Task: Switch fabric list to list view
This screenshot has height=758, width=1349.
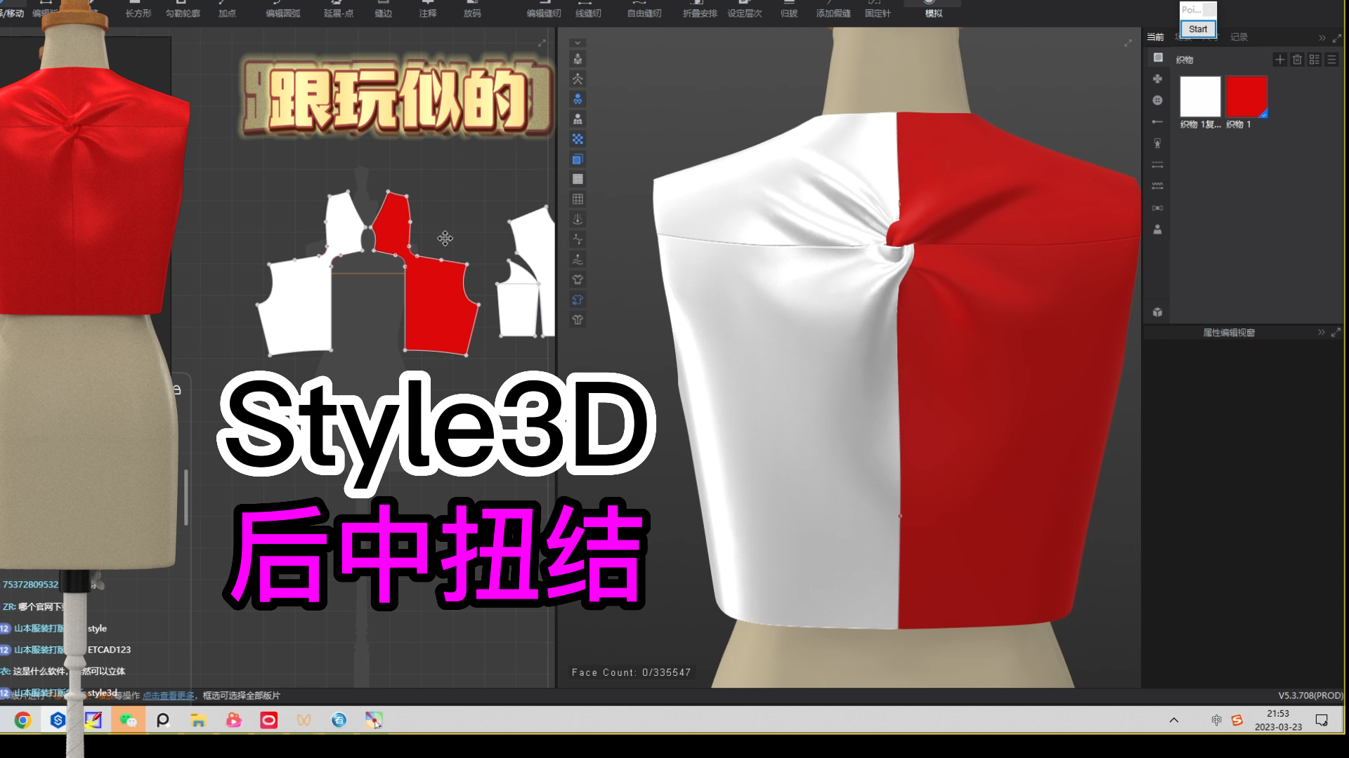Action: [x=1331, y=60]
